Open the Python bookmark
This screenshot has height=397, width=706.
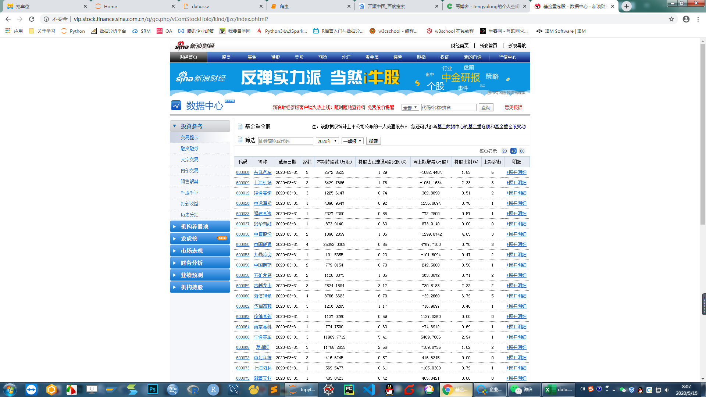pyautogui.click(x=73, y=31)
